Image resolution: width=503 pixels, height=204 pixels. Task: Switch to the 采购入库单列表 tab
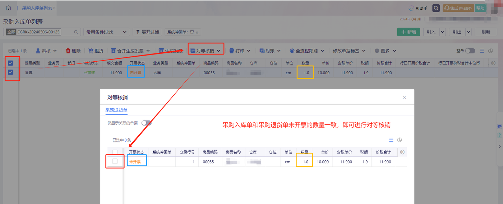(x=37, y=8)
